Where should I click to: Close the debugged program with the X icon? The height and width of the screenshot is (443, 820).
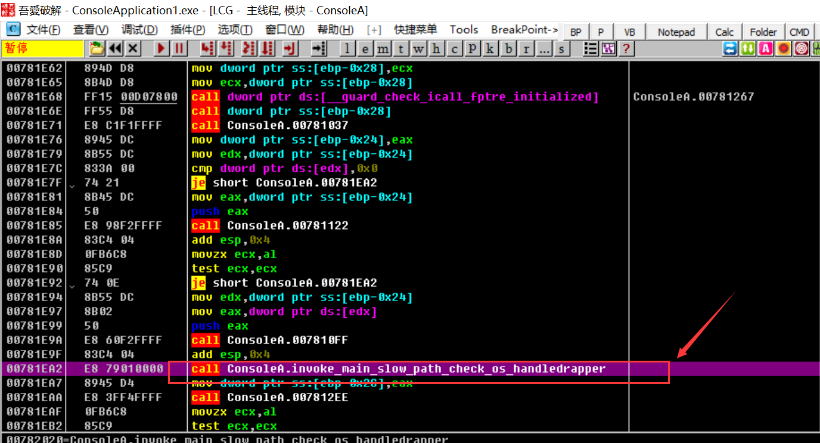pyautogui.click(x=133, y=48)
